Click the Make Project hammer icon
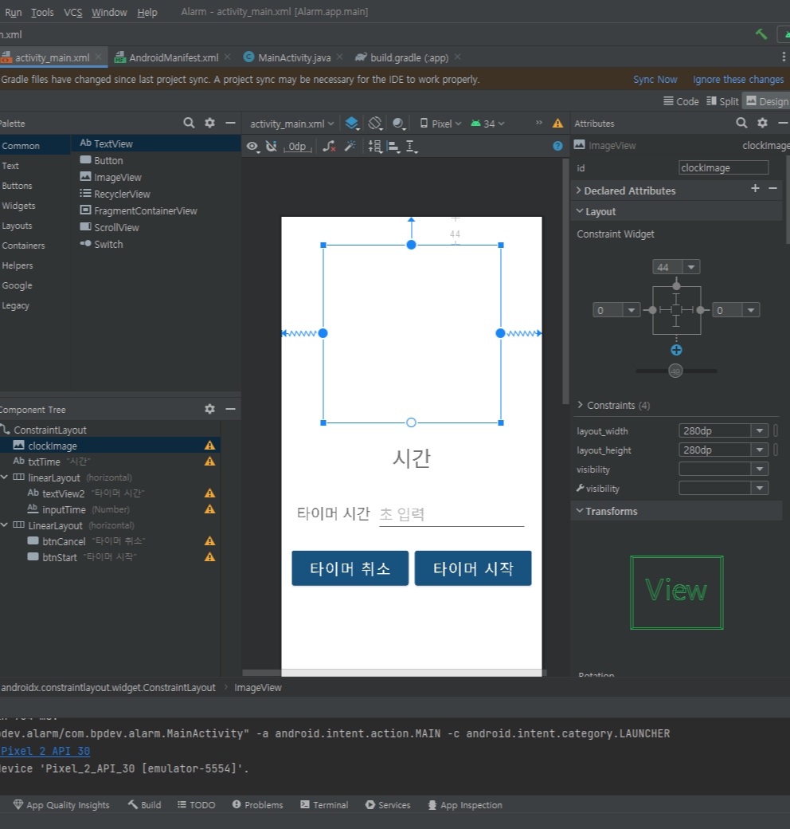The image size is (790, 829). pyautogui.click(x=761, y=34)
